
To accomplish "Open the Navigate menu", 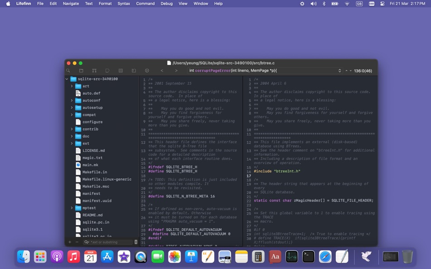I will coord(71,4).
